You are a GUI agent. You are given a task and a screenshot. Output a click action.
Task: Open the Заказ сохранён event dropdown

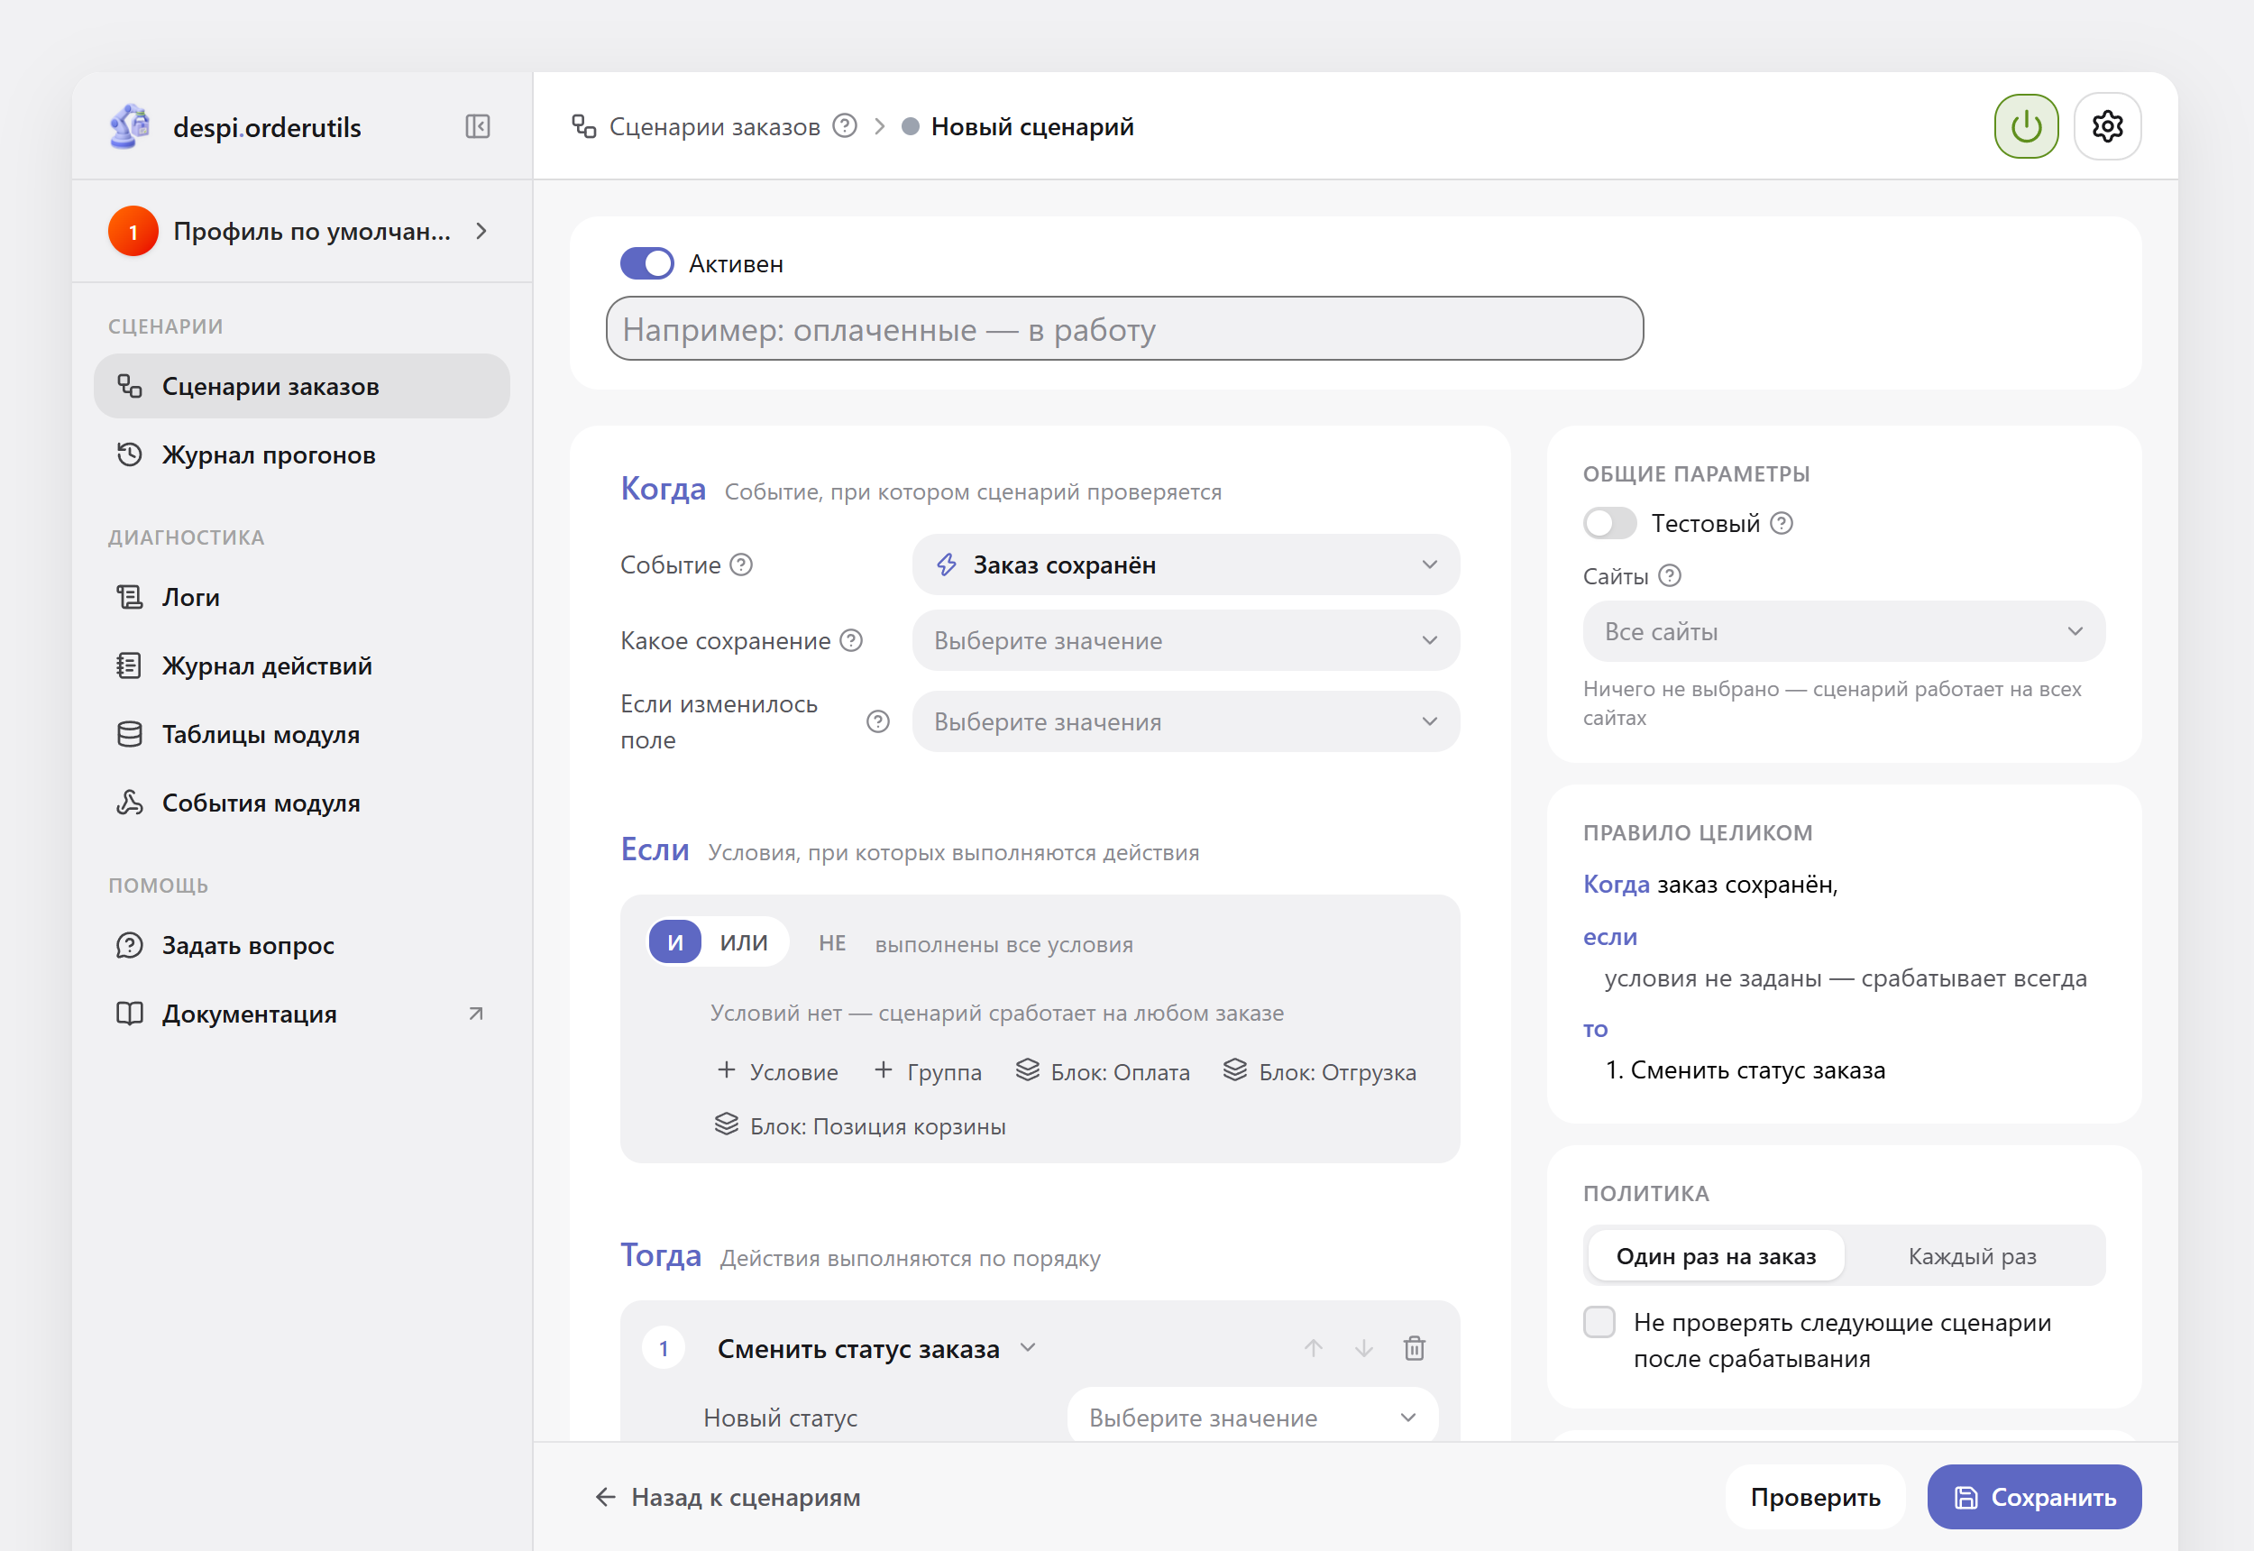point(1186,564)
